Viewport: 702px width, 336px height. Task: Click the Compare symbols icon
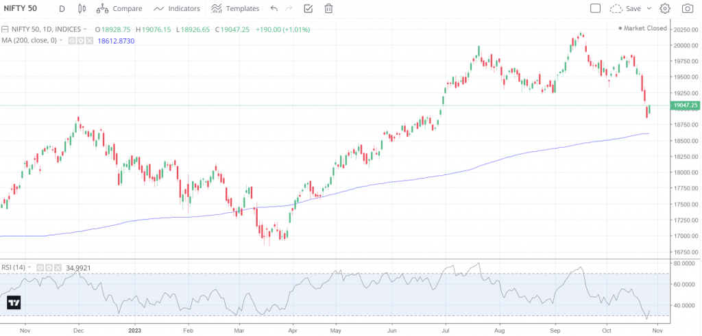pyautogui.click(x=103, y=8)
